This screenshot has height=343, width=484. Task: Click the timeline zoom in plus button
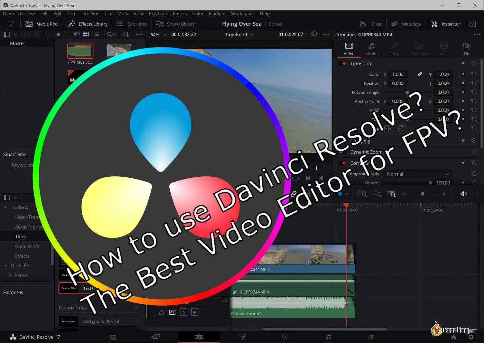443,194
